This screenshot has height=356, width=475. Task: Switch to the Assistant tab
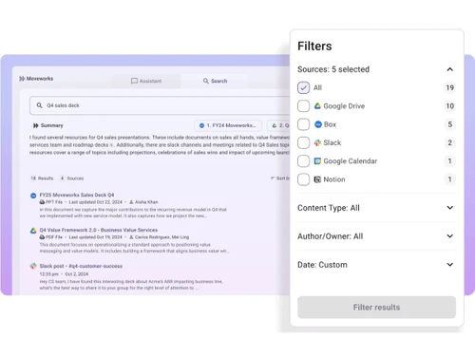(x=146, y=81)
